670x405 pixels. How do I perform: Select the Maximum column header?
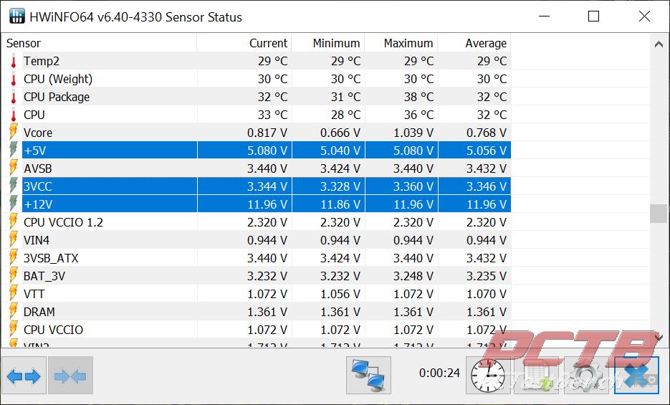point(401,43)
